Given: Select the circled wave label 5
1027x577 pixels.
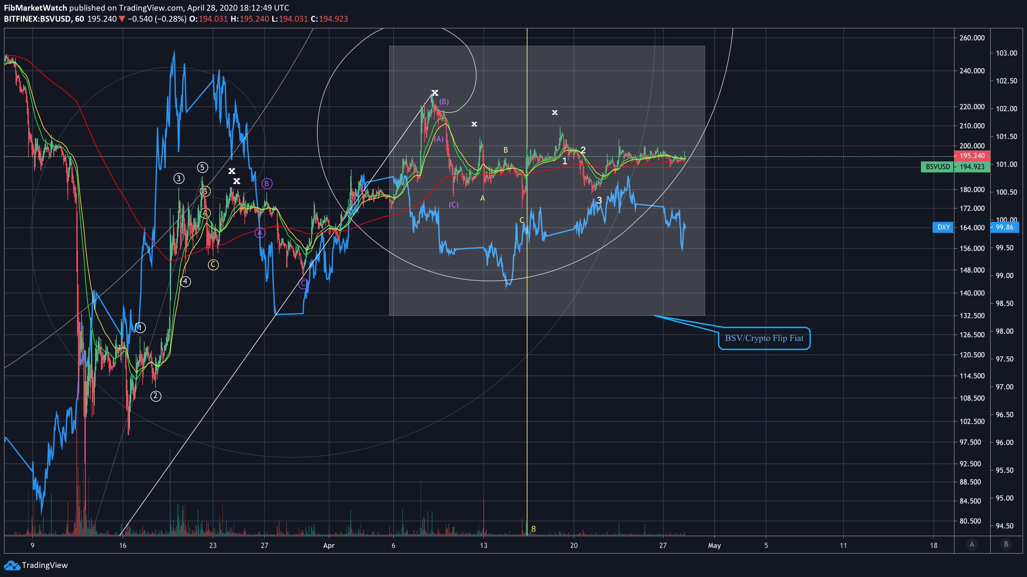Looking at the screenshot, I should [x=202, y=168].
